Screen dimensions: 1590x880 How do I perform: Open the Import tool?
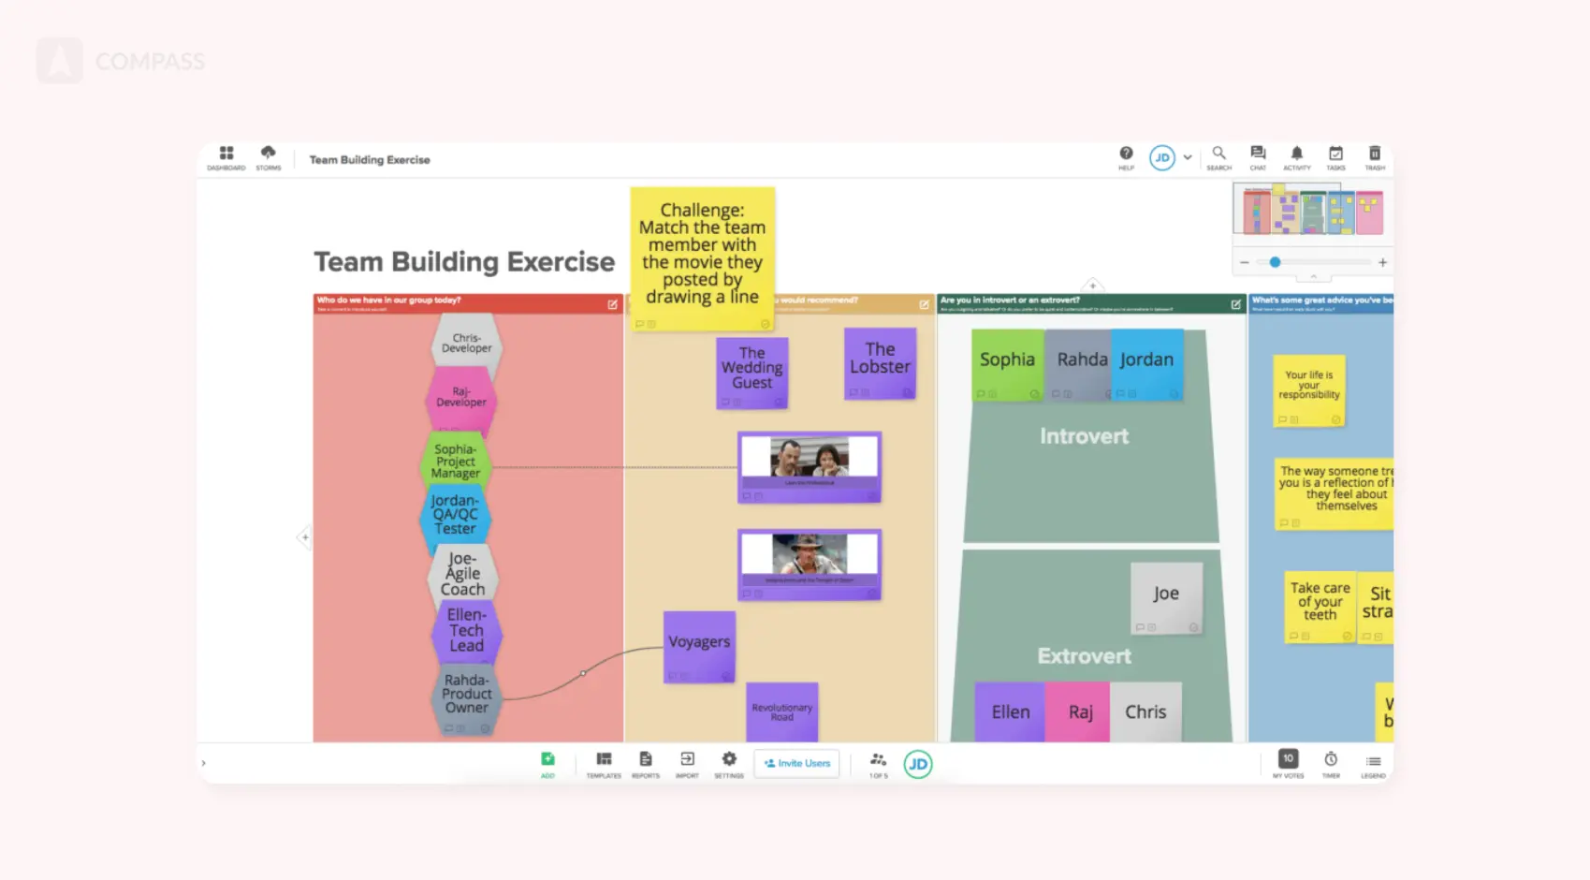pos(687,764)
